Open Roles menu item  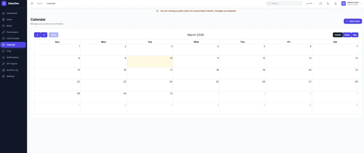tap(13, 26)
